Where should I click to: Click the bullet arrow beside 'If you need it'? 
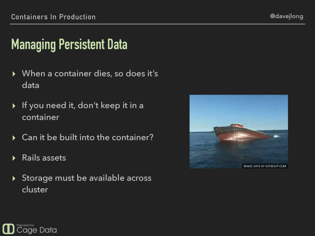[14, 106]
